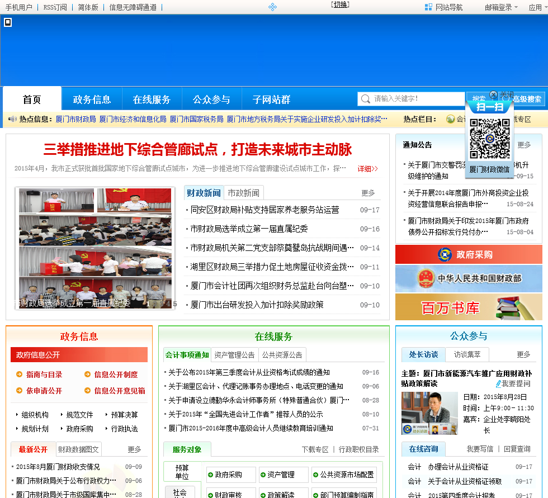Click the snowflake icon in the top bar
Image resolution: width=548 pixels, height=498 pixels.
(273, 7)
